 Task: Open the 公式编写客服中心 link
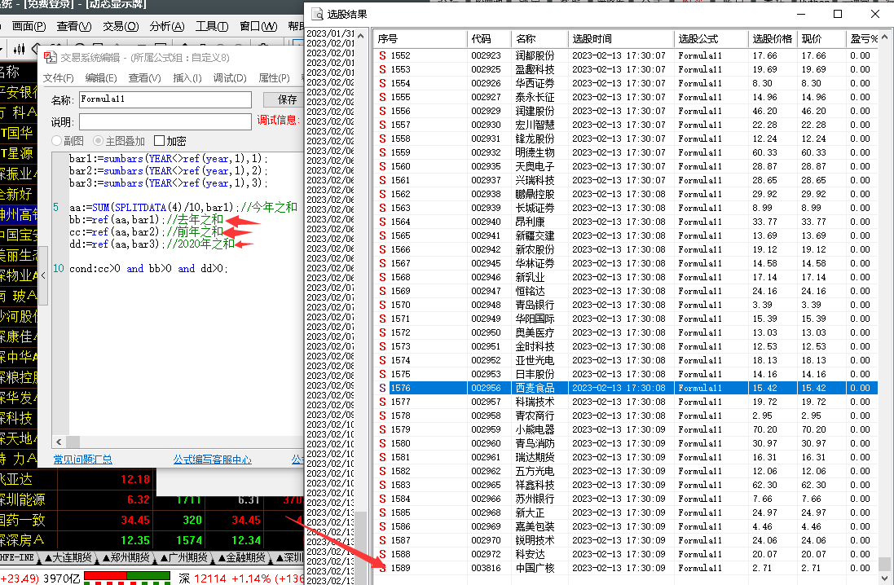click(212, 460)
